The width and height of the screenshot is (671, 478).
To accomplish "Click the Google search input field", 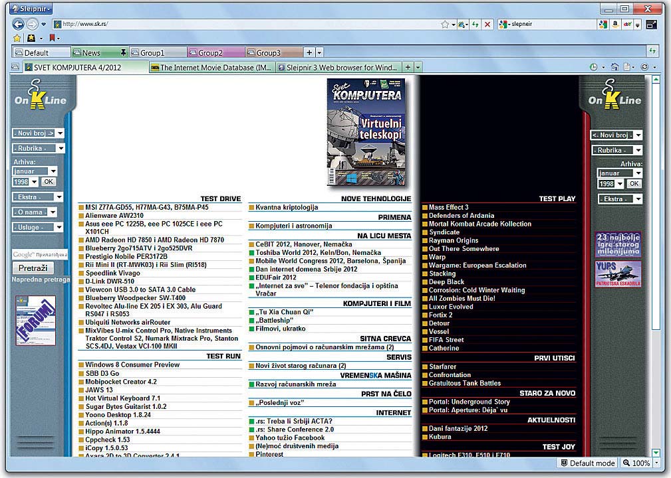I will point(40,254).
